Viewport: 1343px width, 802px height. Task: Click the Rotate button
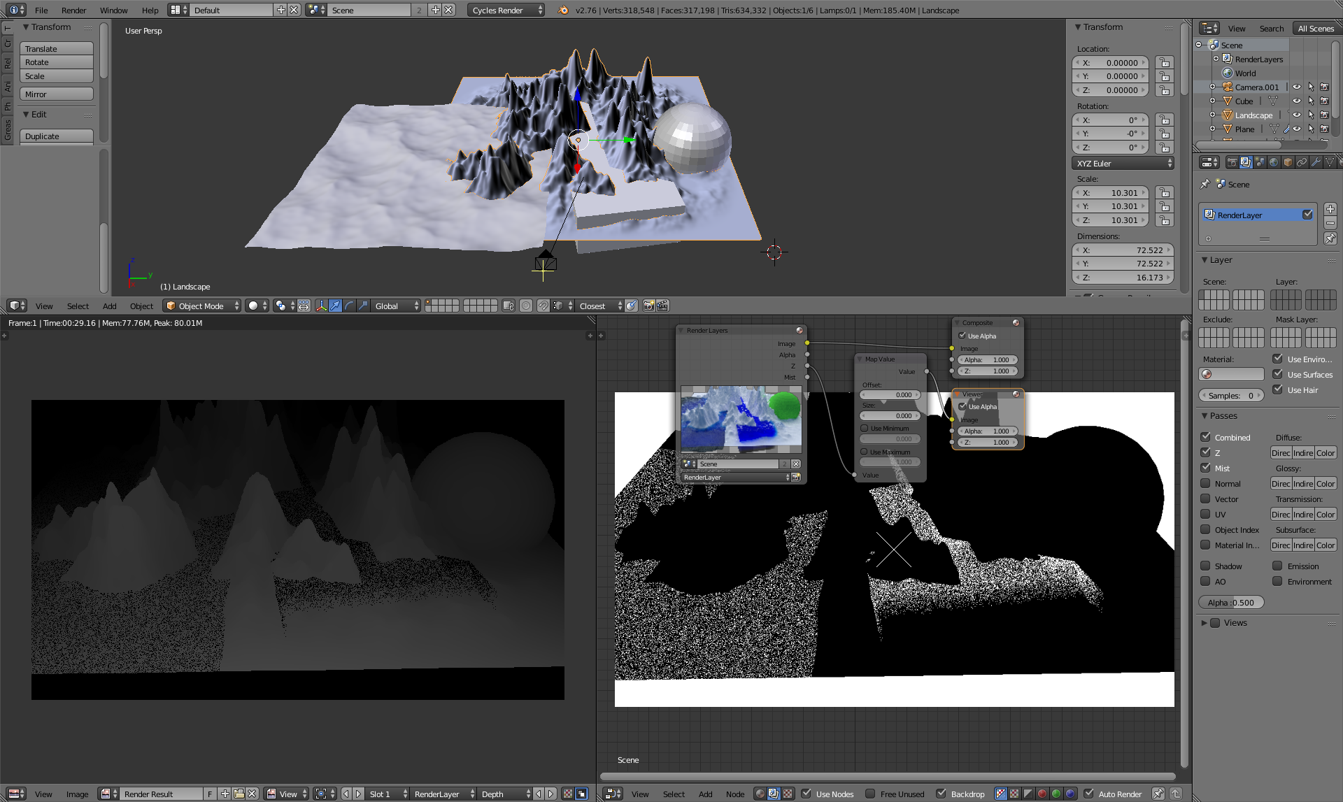tap(57, 62)
